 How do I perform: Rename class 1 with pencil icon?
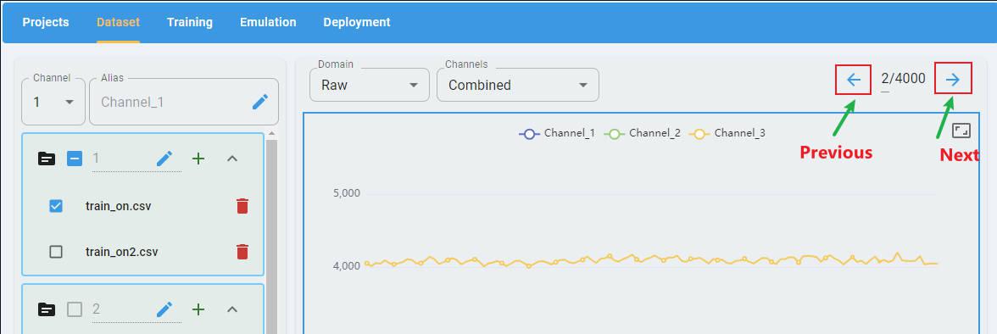click(x=164, y=159)
